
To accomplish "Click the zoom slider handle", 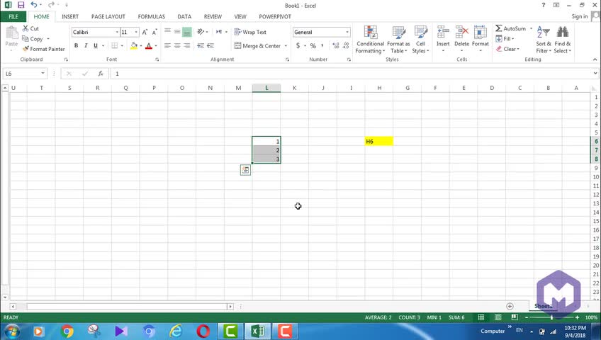I will 551,317.
